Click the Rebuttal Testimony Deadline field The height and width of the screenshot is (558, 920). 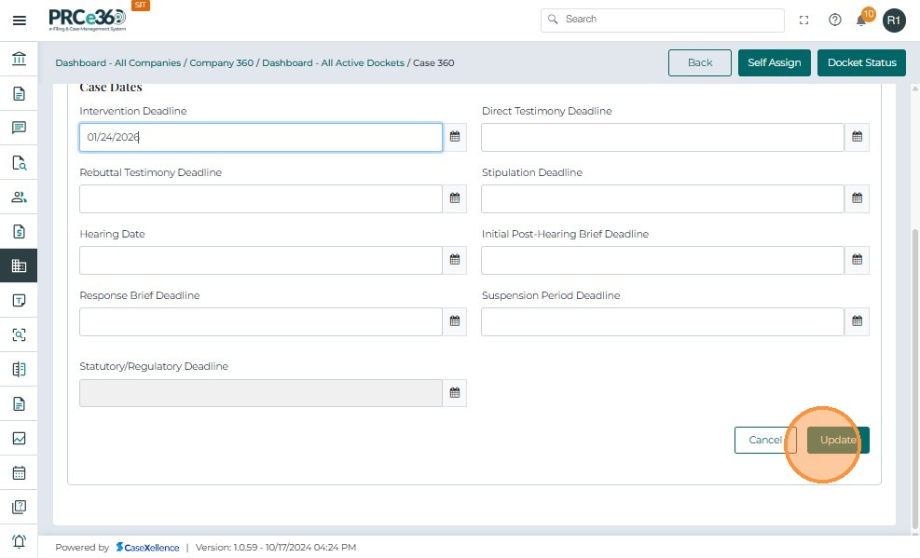pyautogui.click(x=260, y=198)
